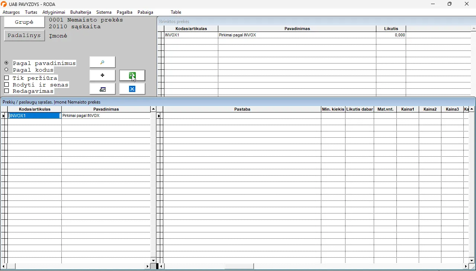Open the Pagalba menu

click(125, 12)
